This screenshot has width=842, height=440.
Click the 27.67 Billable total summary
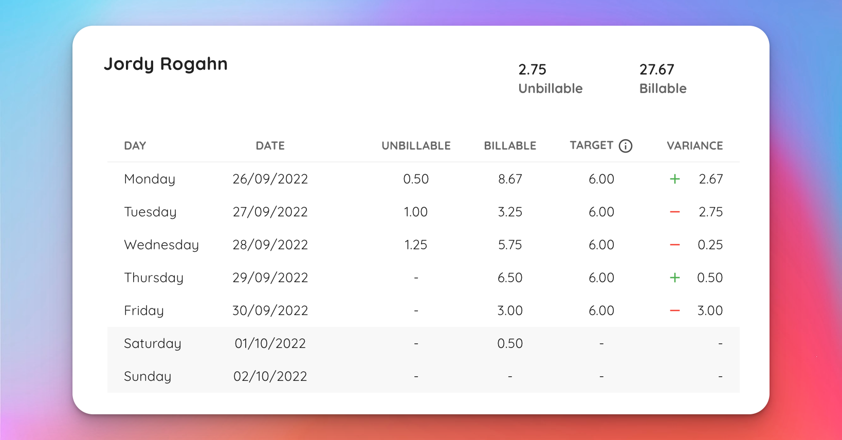tap(663, 78)
